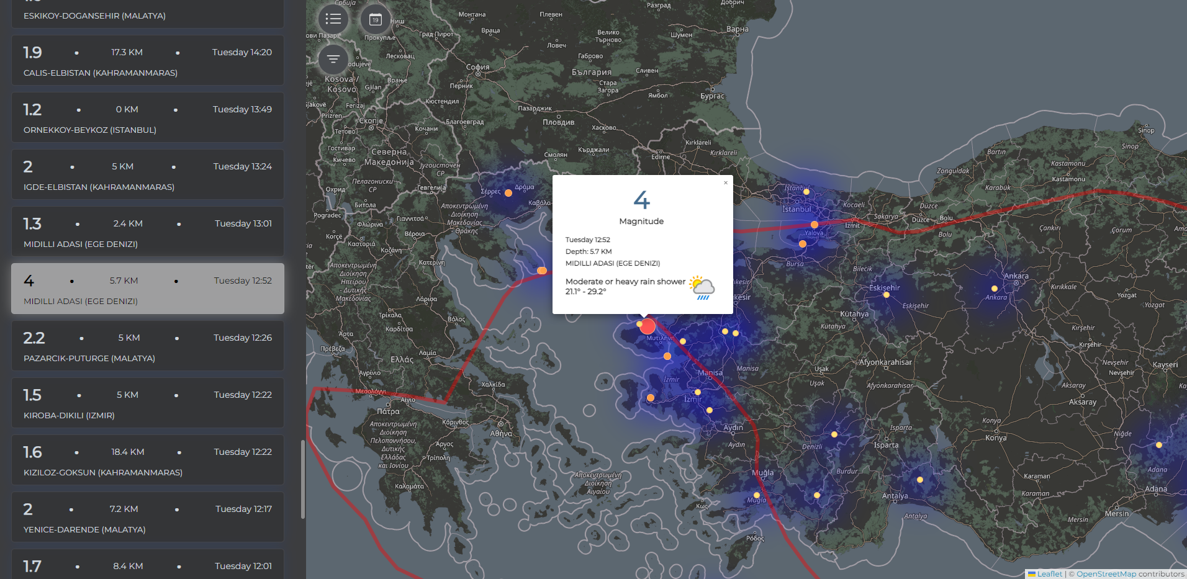
Task: Click the earthquake list scrollbar thumb
Action: point(303,479)
